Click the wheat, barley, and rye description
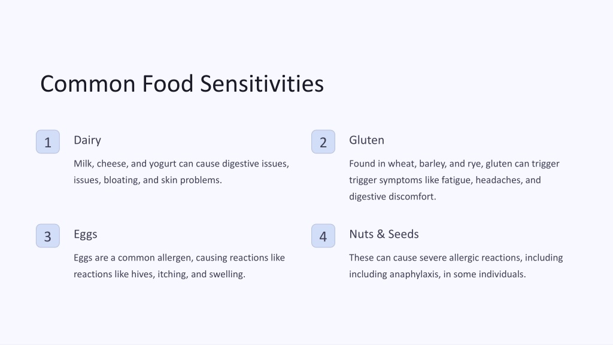Image resolution: width=613 pixels, height=345 pixels. 454,180
